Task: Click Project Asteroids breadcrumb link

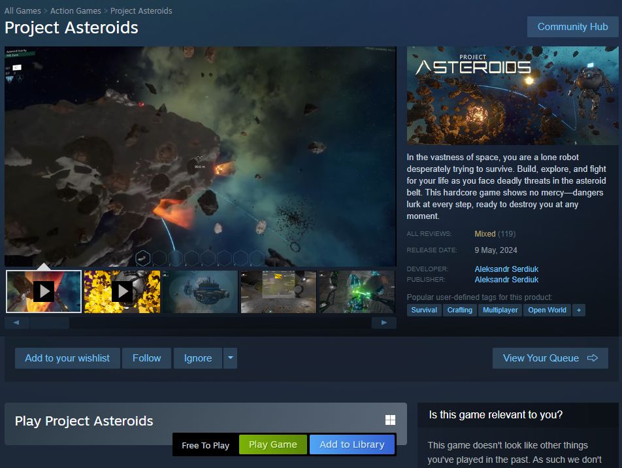Action: pyautogui.click(x=141, y=10)
